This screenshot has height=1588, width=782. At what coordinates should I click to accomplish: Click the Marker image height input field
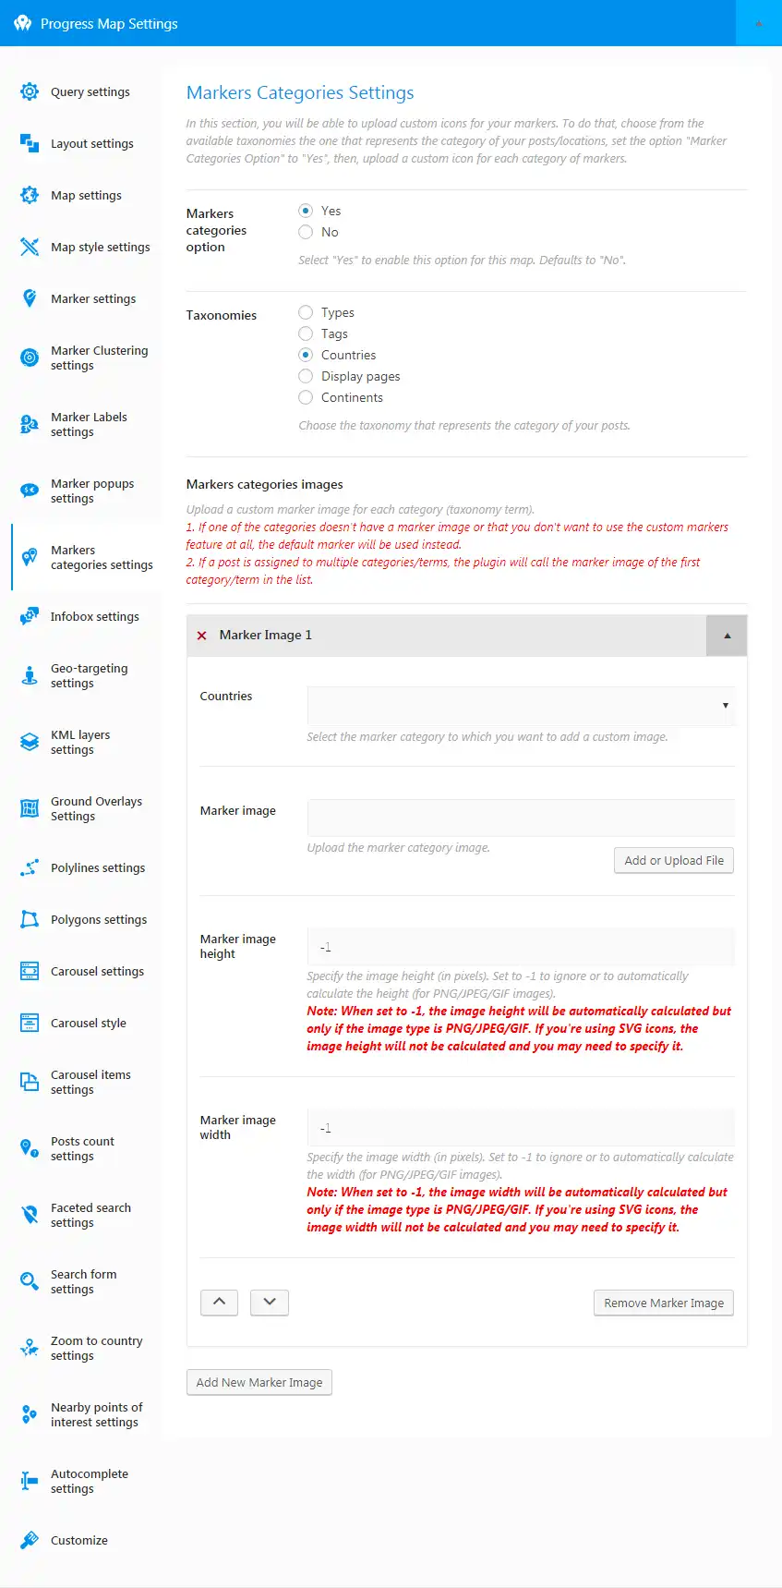point(520,946)
